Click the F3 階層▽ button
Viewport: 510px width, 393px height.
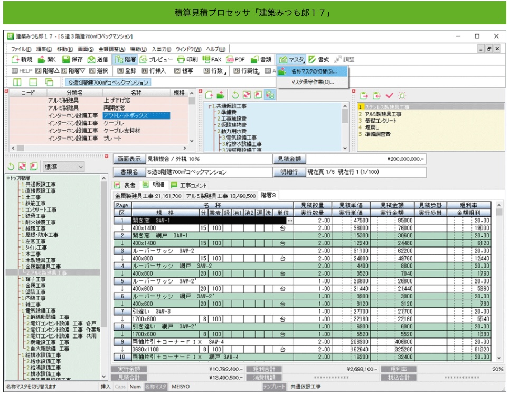[73, 71]
